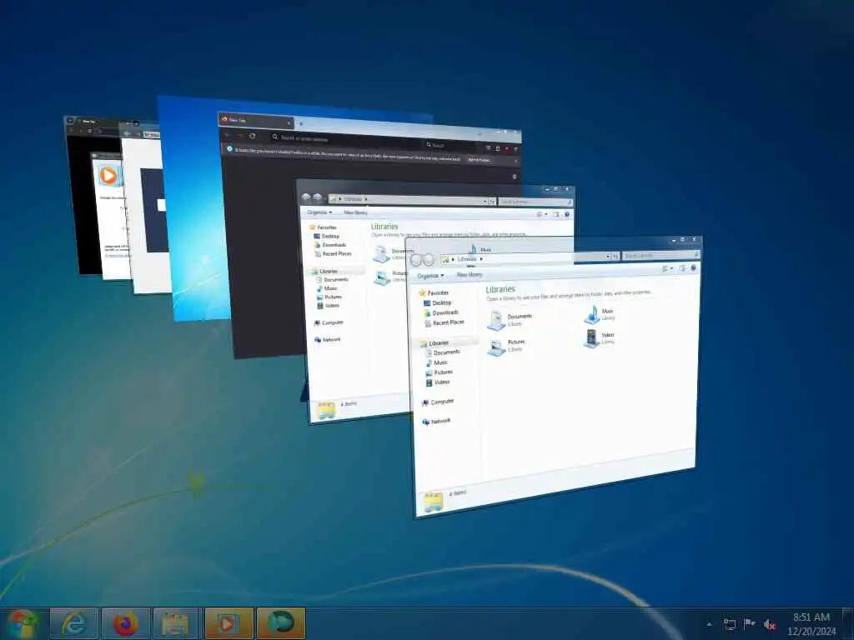Select Music under Libraries in front window's tree

437,362
